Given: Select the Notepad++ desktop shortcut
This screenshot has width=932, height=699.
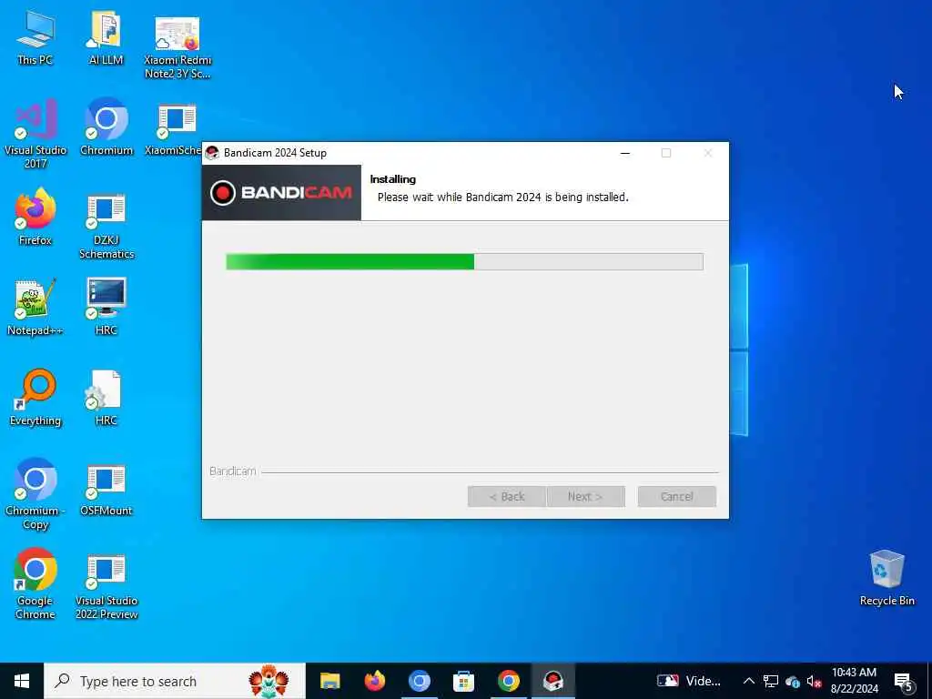Looking at the screenshot, I should click(35, 307).
